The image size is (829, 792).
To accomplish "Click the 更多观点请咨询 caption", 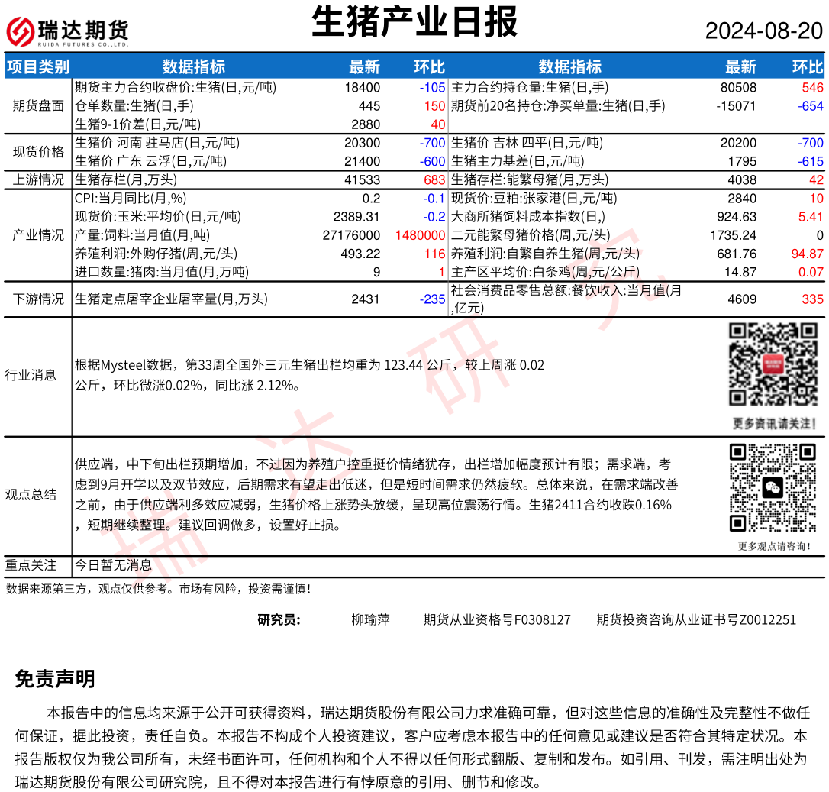I will tap(773, 546).
